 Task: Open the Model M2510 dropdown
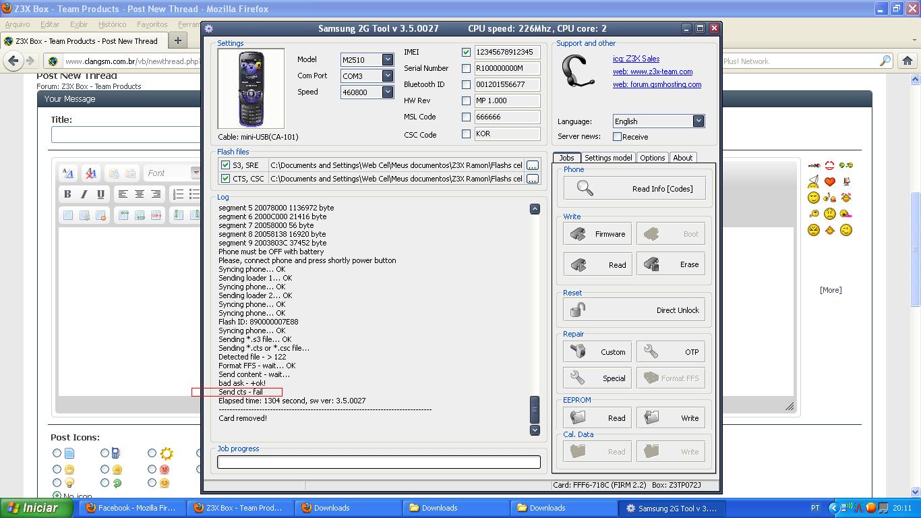tap(388, 59)
